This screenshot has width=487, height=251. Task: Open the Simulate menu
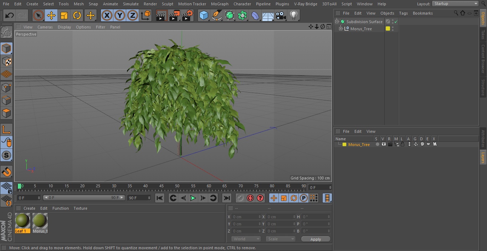pos(131,4)
